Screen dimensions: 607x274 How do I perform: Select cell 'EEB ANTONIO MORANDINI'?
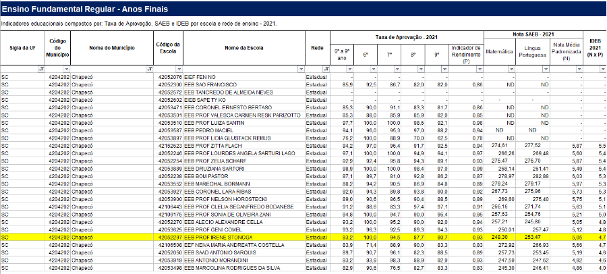click(x=244, y=260)
